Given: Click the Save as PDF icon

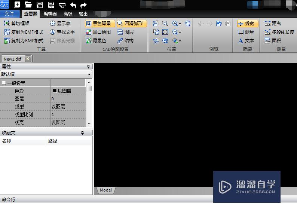Looking at the screenshot, I should tap(51, 4).
